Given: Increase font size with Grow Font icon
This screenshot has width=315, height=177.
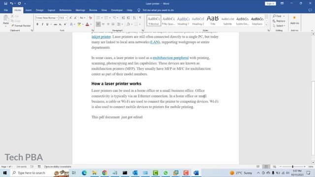Looking at the screenshot, I should (70, 18).
